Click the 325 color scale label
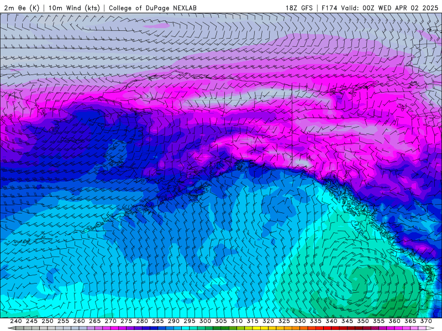442x331 pixels. pos(284,321)
